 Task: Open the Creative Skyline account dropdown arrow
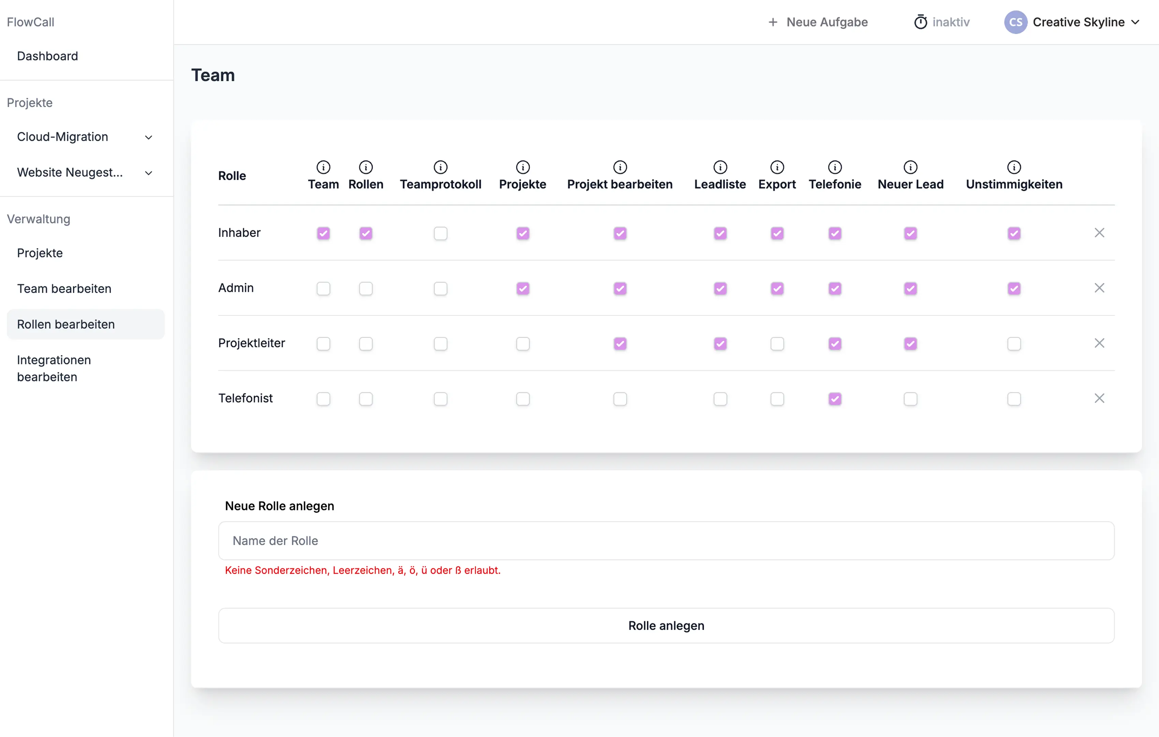pyautogui.click(x=1135, y=22)
